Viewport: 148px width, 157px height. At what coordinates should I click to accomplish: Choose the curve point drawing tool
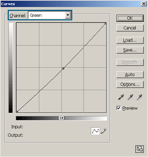[x=95, y=131]
